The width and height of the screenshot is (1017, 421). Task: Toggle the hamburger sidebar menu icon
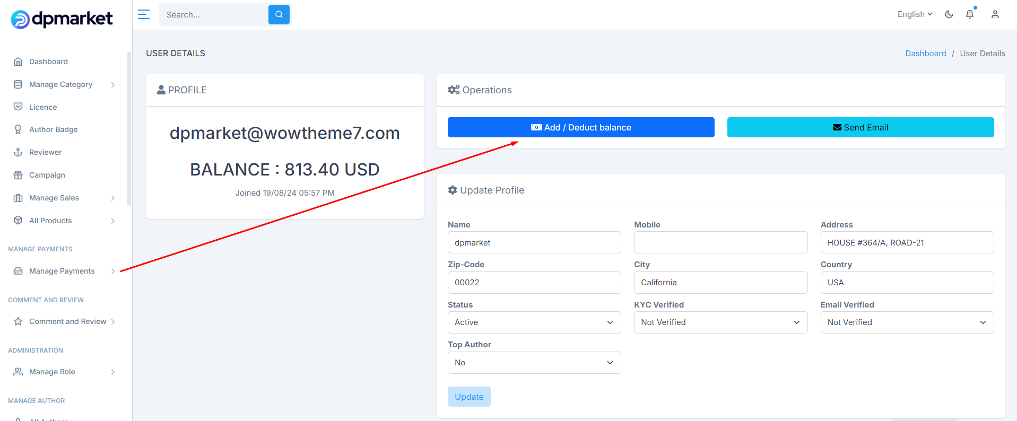(x=144, y=14)
